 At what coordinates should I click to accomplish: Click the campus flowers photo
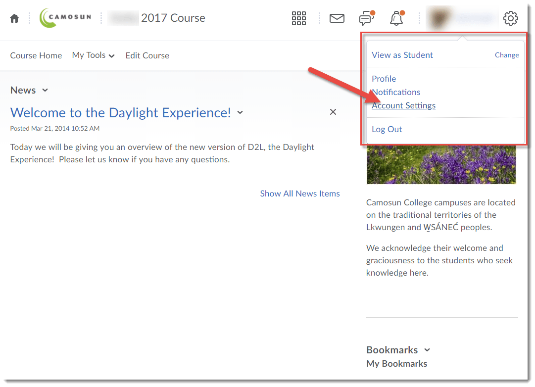click(441, 165)
